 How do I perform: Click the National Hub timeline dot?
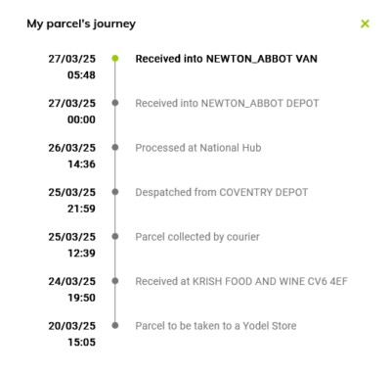coord(115,148)
